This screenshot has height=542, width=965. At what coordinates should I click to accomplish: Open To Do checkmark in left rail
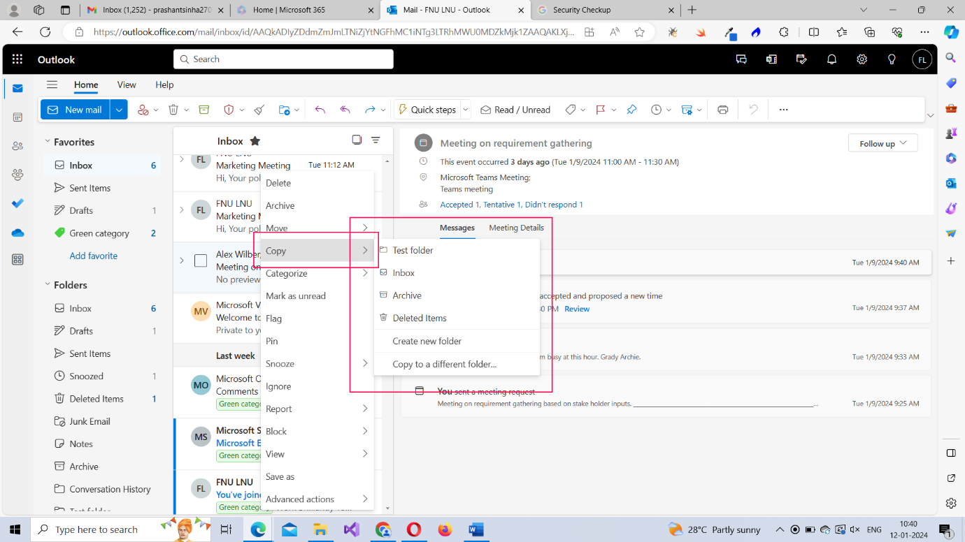point(17,203)
